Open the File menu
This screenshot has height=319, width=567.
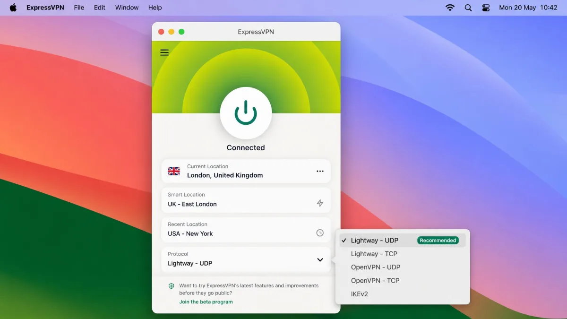(x=79, y=8)
